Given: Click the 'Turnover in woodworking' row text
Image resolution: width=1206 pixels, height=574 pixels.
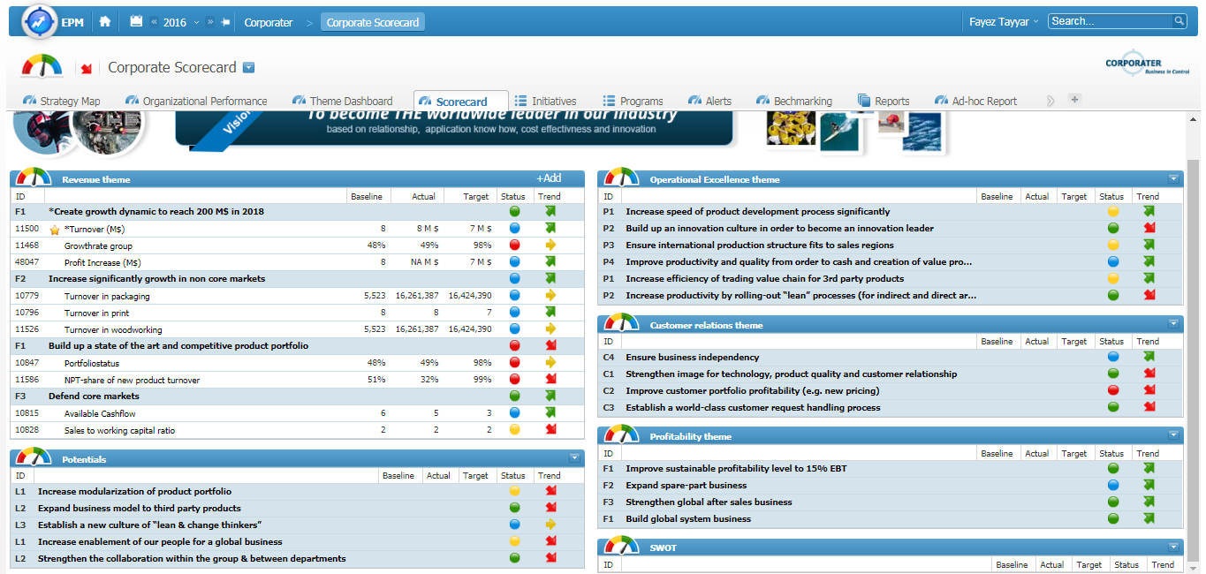Looking at the screenshot, I should [x=113, y=330].
